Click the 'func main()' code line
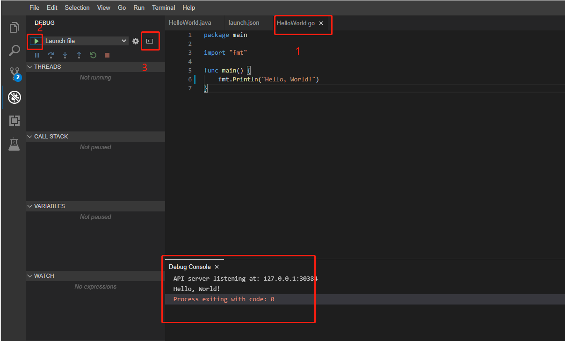The image size is (565, 341). (x=227, y=71)
